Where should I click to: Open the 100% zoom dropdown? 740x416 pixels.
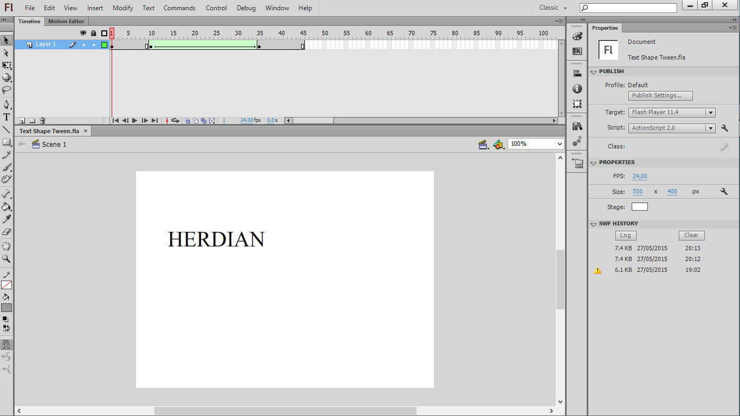[536, 144]
